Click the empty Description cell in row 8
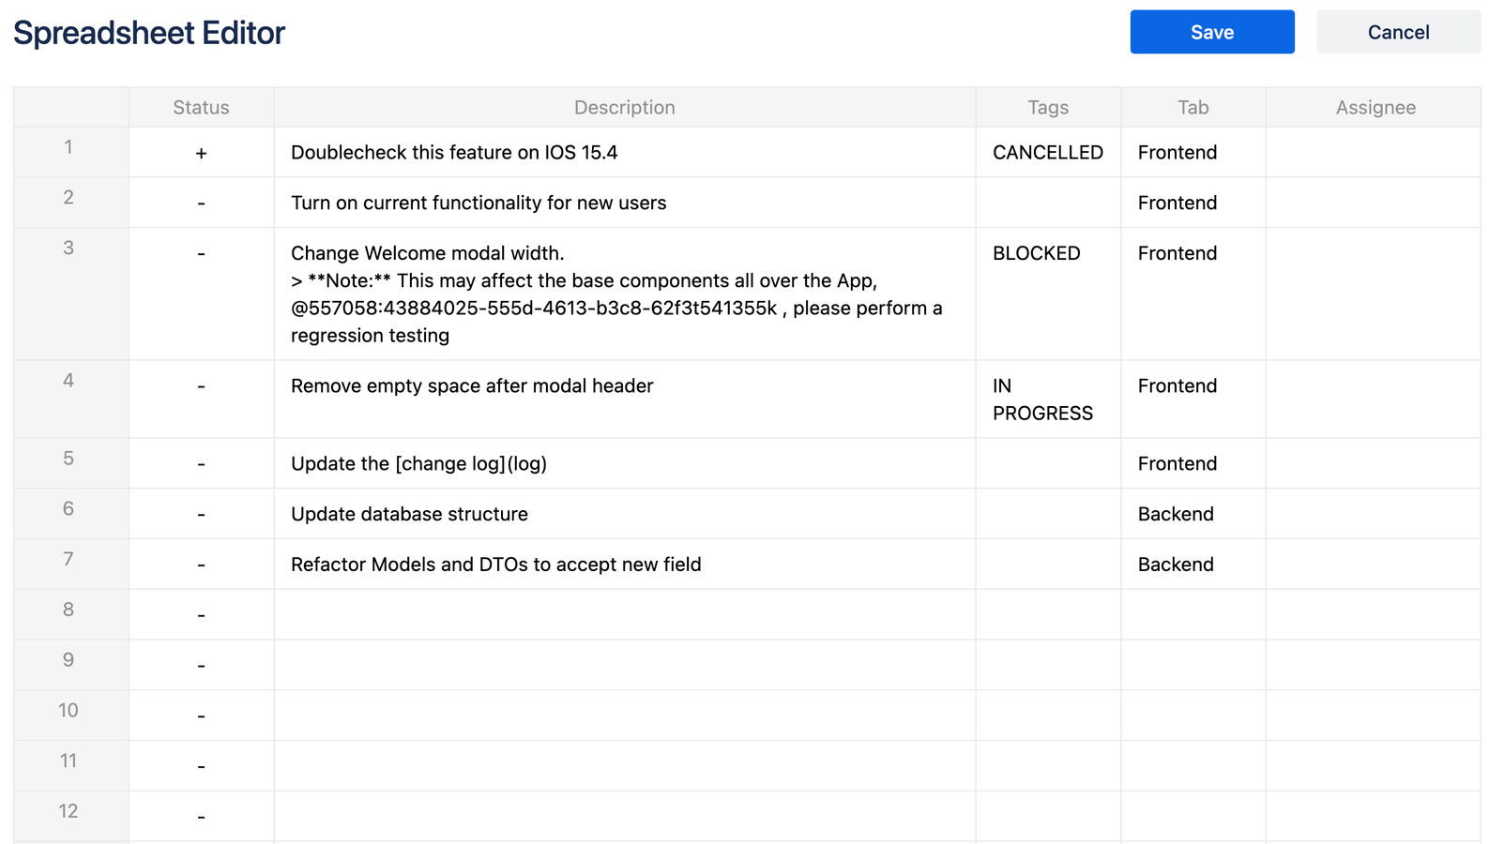This screenshot has width=1489, height=844. point(625,614)
